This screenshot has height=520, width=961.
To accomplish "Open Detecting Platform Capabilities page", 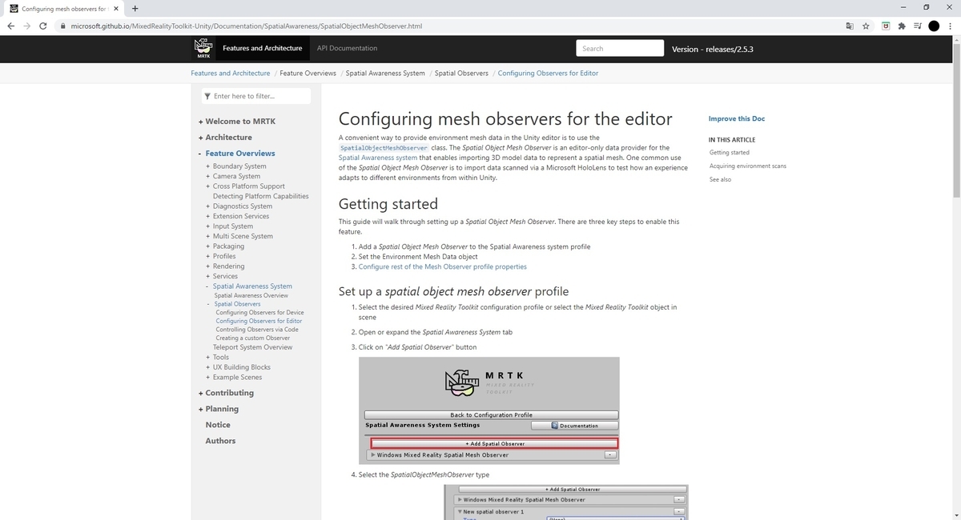I will 260,196.
